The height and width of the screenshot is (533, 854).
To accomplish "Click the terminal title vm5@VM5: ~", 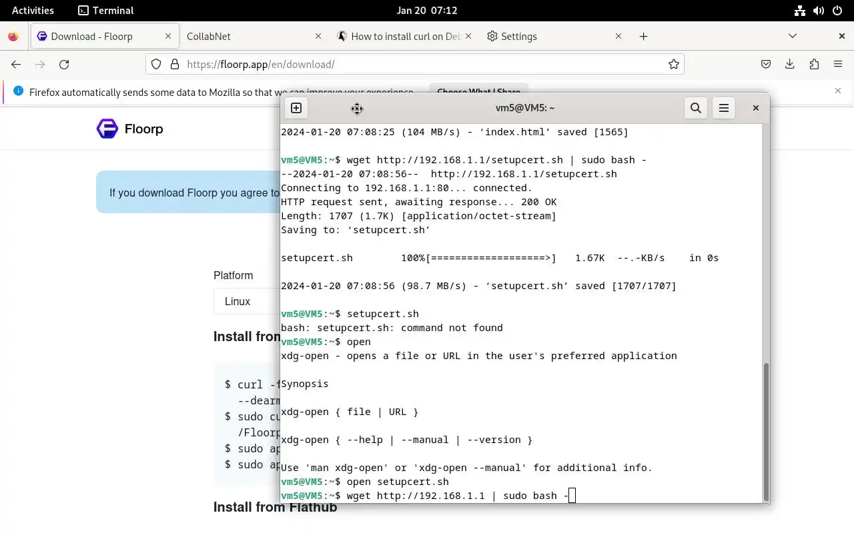I will pos(525,108).
